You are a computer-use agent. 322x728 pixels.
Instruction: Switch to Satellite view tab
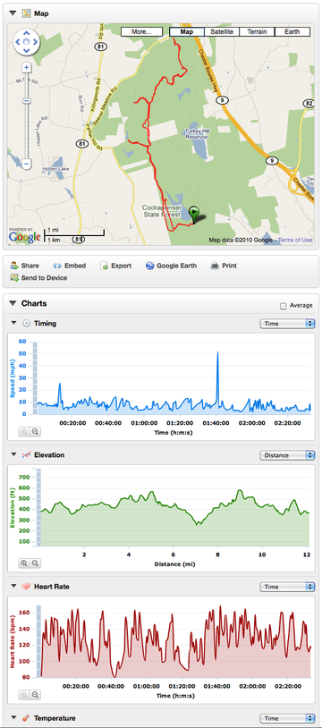[222, 31]
